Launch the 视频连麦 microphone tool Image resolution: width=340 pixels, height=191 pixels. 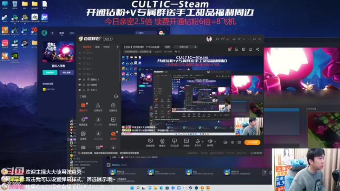(83, 121)
